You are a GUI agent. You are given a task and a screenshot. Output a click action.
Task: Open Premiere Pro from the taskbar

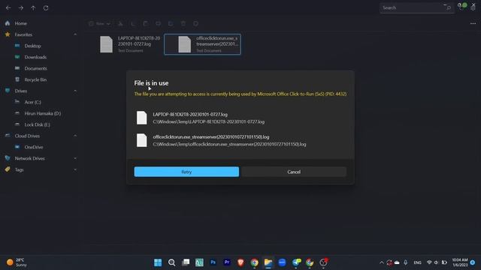pyautogui.click(x=227, y=262)
